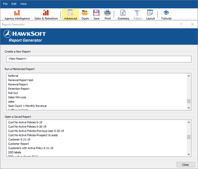The image size is (198, 169).
Task: Click Saved Report list scroll up arrow
Action: pyautogui.click(x=189, y=122)
